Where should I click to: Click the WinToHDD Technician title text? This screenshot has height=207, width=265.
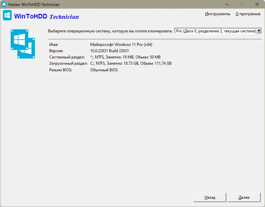(47, 17)
